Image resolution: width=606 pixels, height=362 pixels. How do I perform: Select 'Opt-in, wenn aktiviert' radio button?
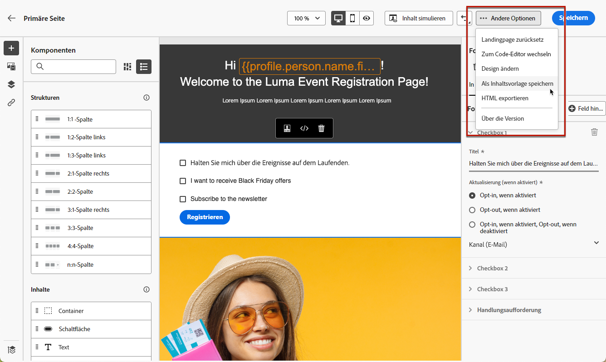pos(472,196)
